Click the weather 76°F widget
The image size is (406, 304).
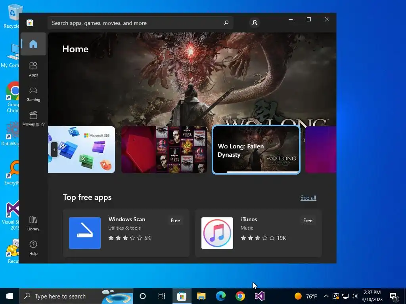coord(306,296)
